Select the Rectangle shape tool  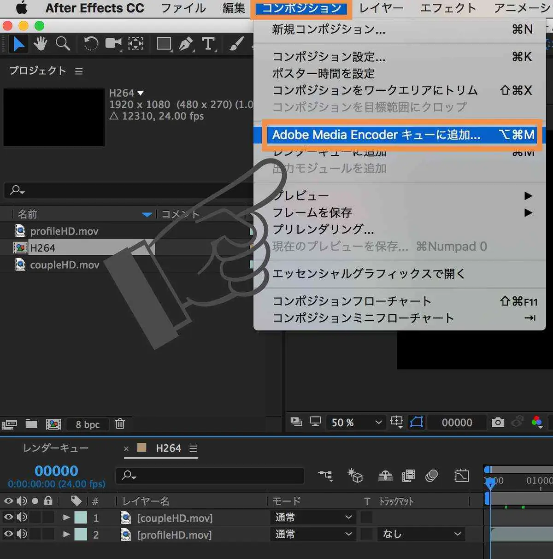point(164,44)
